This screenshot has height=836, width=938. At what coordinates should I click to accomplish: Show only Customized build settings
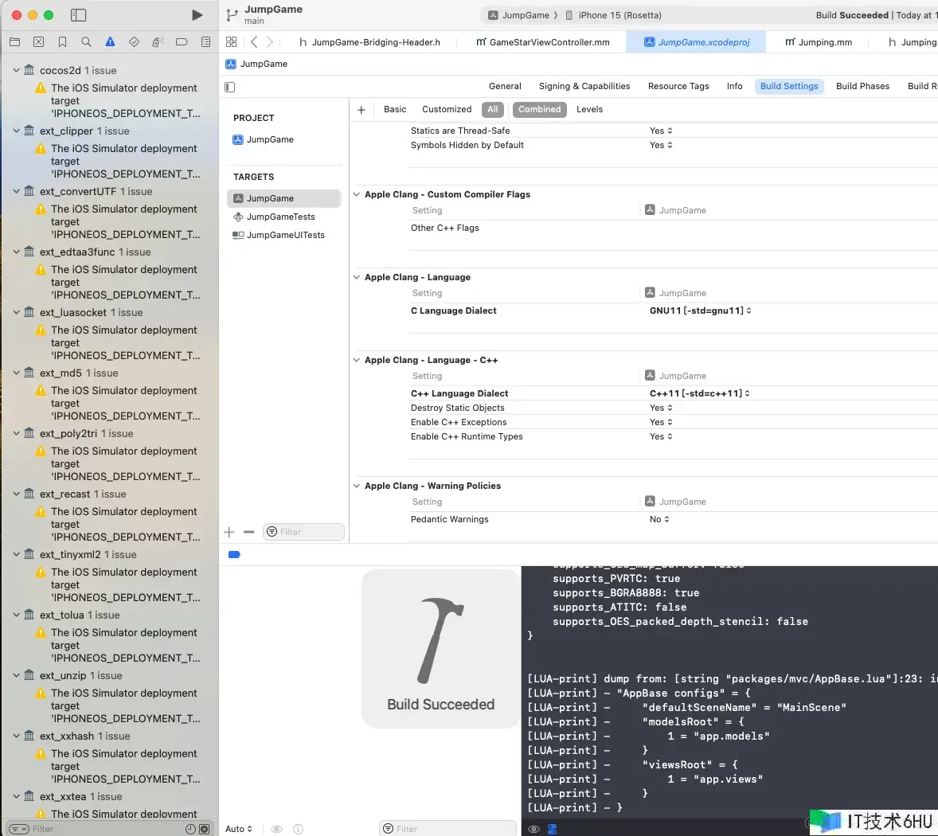tap(447, 109)
